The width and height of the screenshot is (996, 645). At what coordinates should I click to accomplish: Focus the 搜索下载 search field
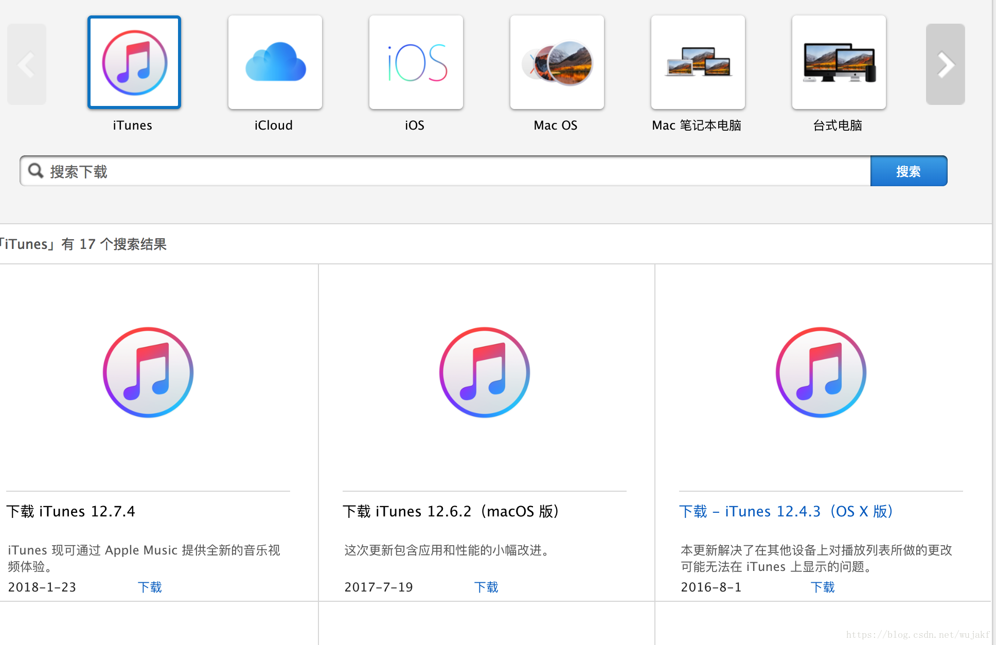(445, 171)
